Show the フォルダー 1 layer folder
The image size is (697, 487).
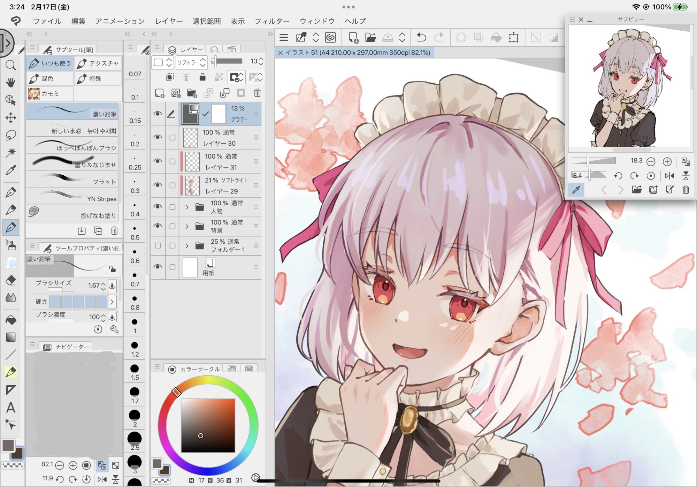click(158, 245)
